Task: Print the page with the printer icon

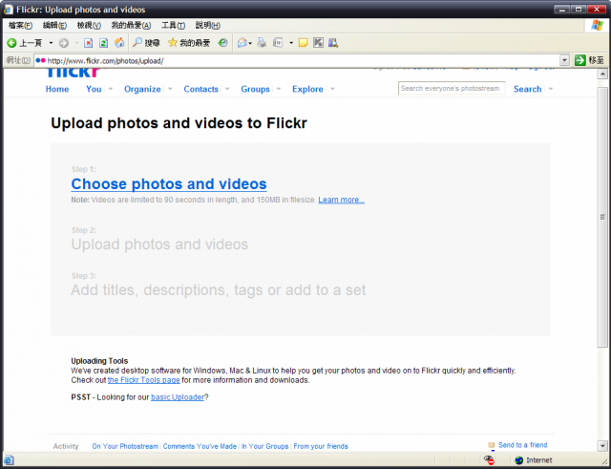Action: (262, 42)
